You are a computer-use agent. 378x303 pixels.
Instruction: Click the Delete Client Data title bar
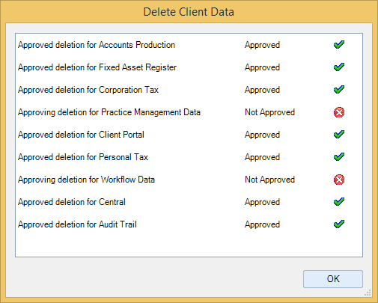tap(189, 12)
